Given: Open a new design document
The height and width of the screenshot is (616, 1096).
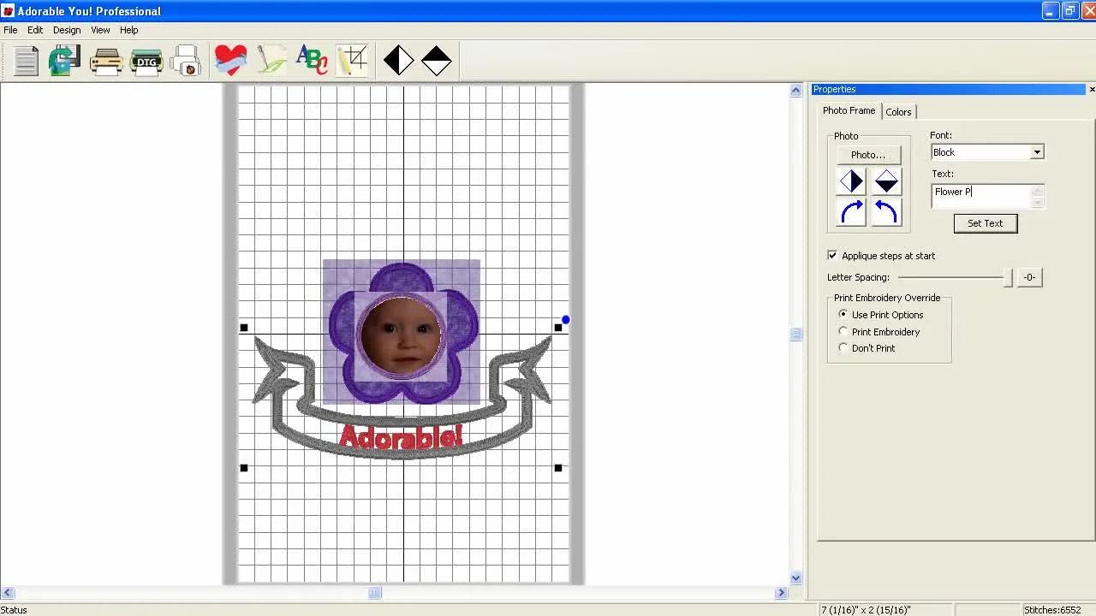Looking at the screenshot, I should point(26,60).
